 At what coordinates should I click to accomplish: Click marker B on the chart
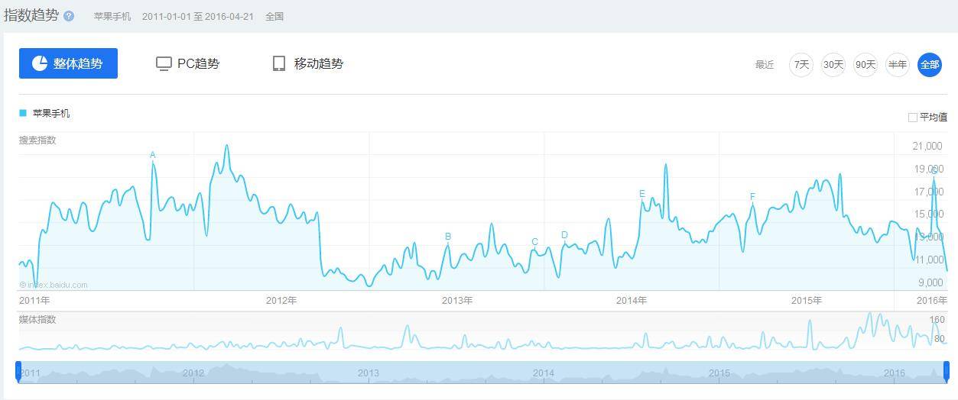[x=448, y=237]
